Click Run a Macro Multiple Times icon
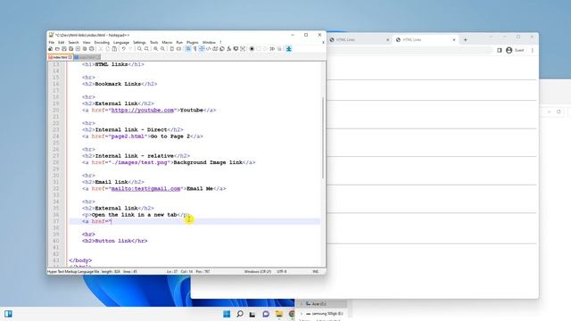Viewport: 571px width, 321px height. click(272, 49)
